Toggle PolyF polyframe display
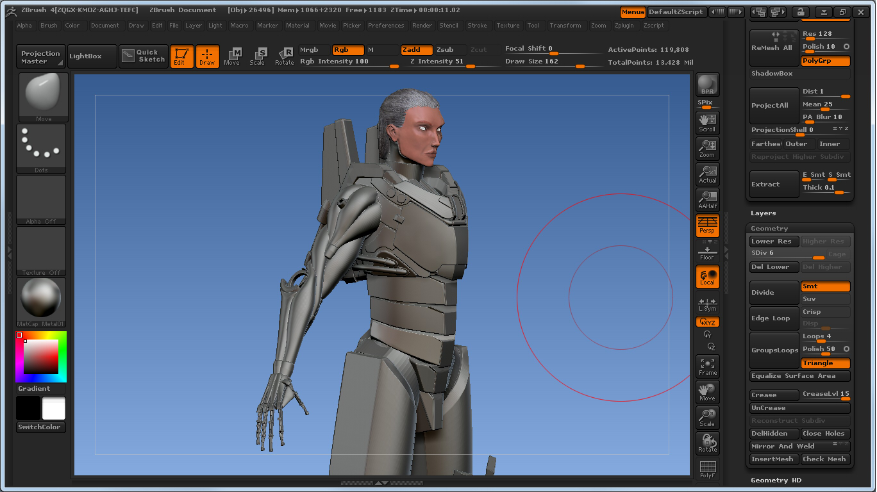 pos(708,469)
